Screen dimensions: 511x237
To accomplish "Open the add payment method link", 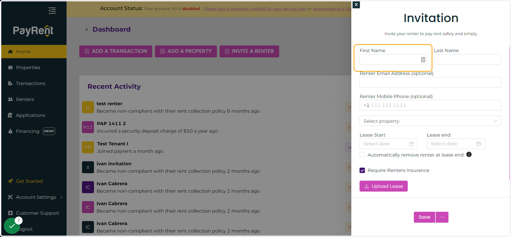I will [x=255, y=8].
